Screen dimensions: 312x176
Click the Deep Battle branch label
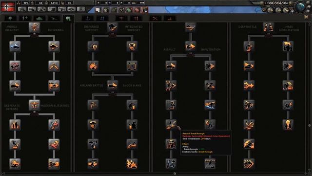tap(247, 27)
